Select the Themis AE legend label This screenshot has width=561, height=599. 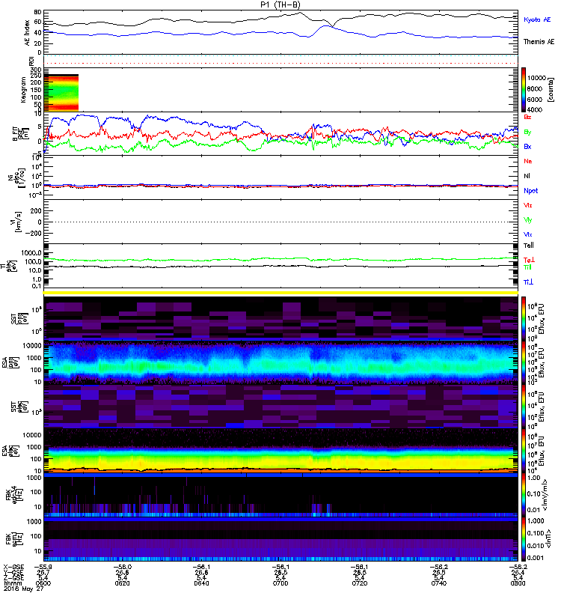(x=537, y=42)
